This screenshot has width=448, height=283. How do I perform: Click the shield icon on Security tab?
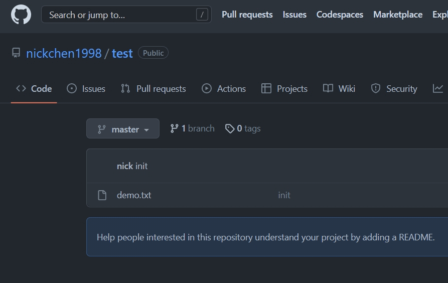point(375,88)
